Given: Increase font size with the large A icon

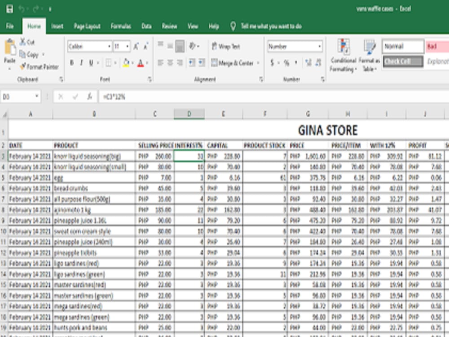Looking at the screenshot, I should pos(136,46).
